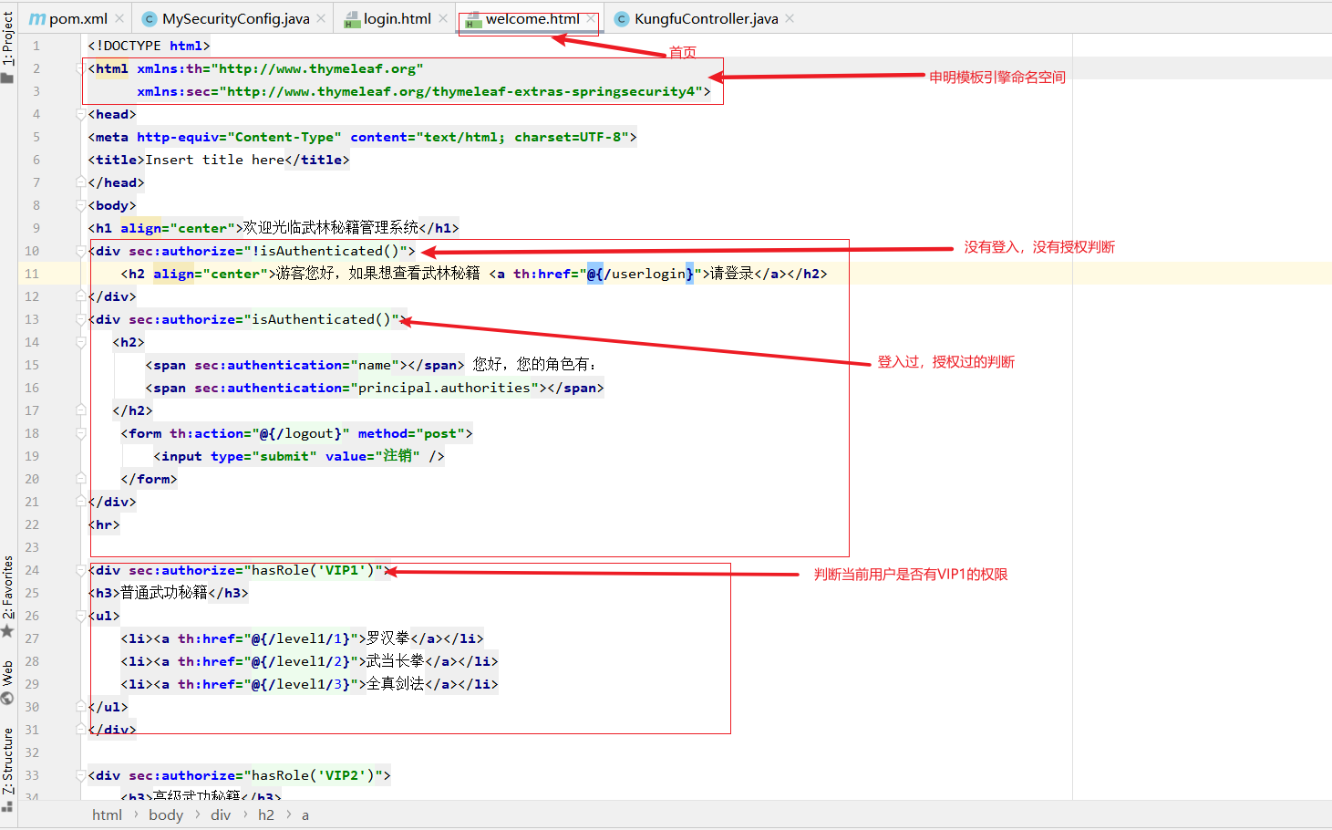Screen dimensions: 1332x830
Task: Click the class icon on the KungfuController.java tab
Action: (x=622, y=19)
